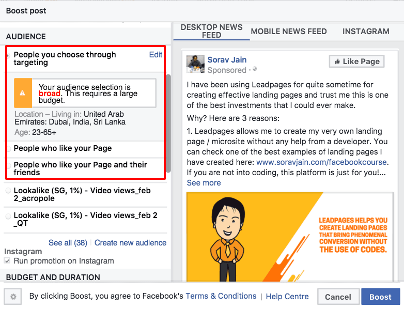Switch to Instagram preview tab
The width and height of the screenshot is (404, 309).
click(x=366, y=31)
